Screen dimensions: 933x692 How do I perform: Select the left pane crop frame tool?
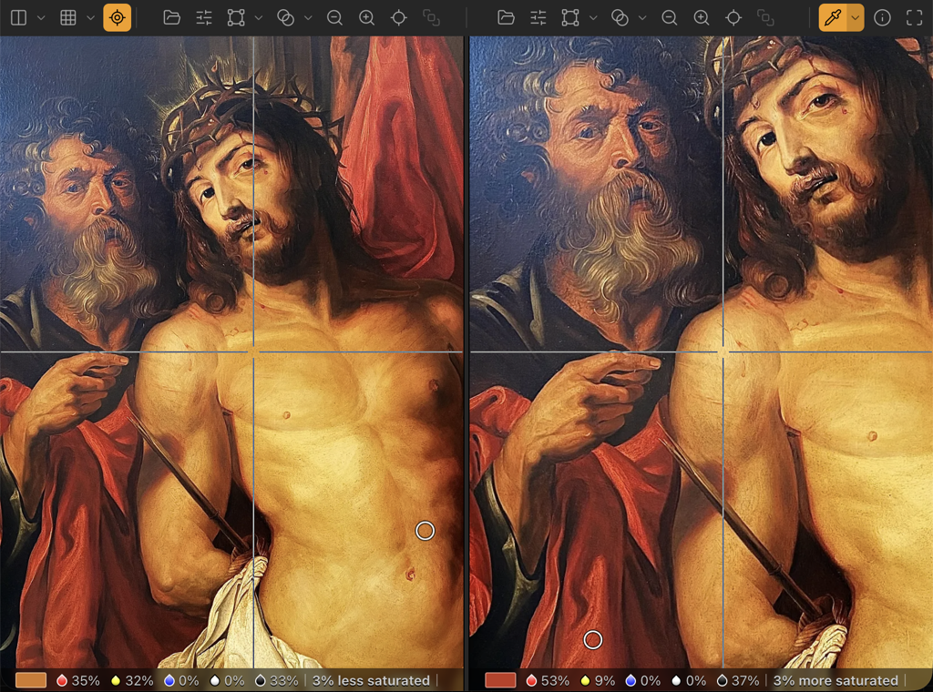click(x=236, y=18)
